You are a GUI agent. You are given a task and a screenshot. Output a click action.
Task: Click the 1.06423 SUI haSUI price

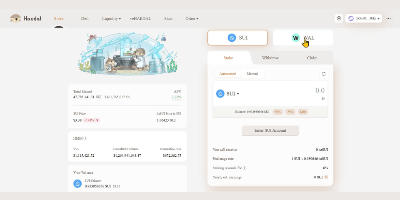166,120
